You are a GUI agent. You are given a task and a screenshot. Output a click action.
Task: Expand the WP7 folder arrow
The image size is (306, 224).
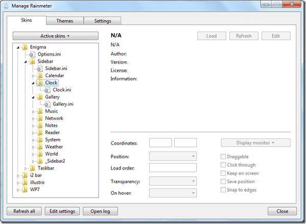[18, 190]
